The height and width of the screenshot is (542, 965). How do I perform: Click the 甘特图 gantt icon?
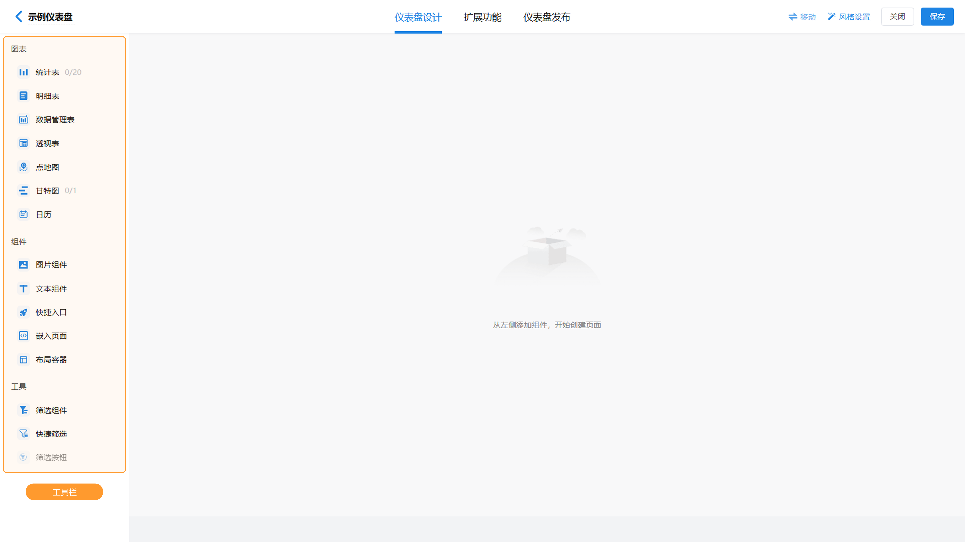[x=23, y=190]
